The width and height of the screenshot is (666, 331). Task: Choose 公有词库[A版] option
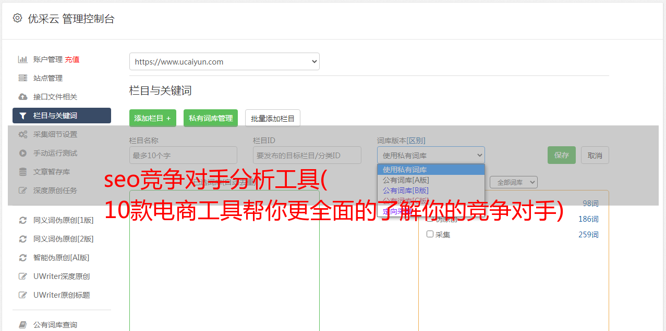click(431, 180)
